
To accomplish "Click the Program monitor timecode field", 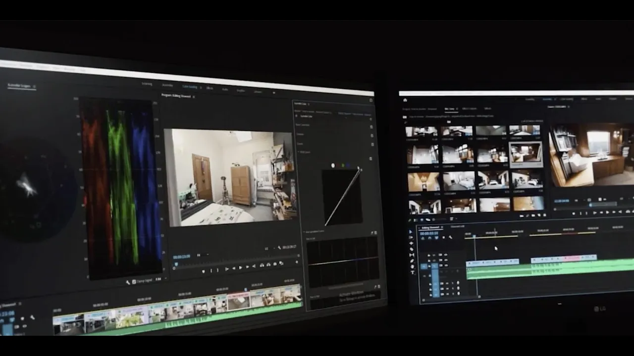I will point(182,257).
